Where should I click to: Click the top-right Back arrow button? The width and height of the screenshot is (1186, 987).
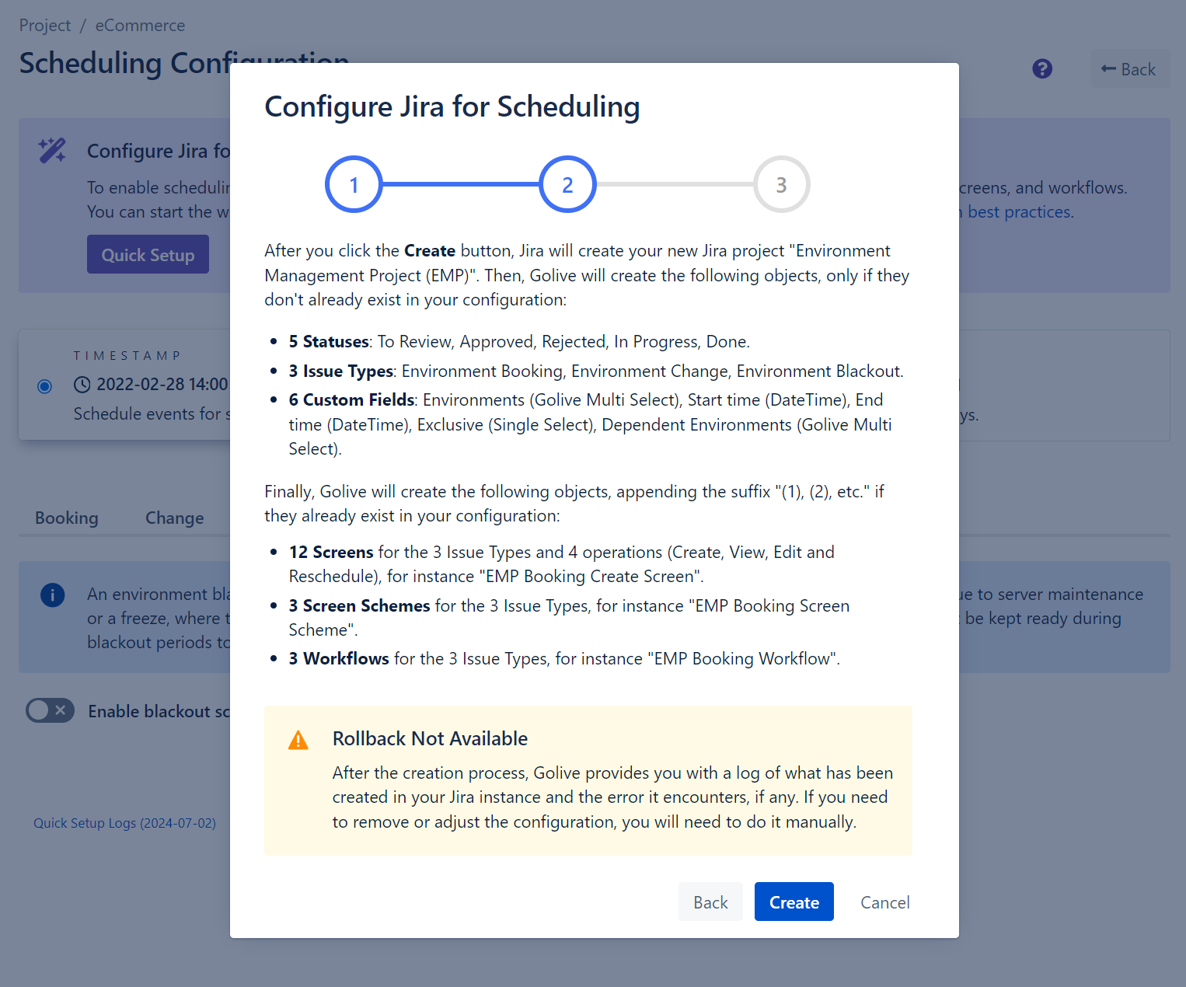[x=1129, y=69]
